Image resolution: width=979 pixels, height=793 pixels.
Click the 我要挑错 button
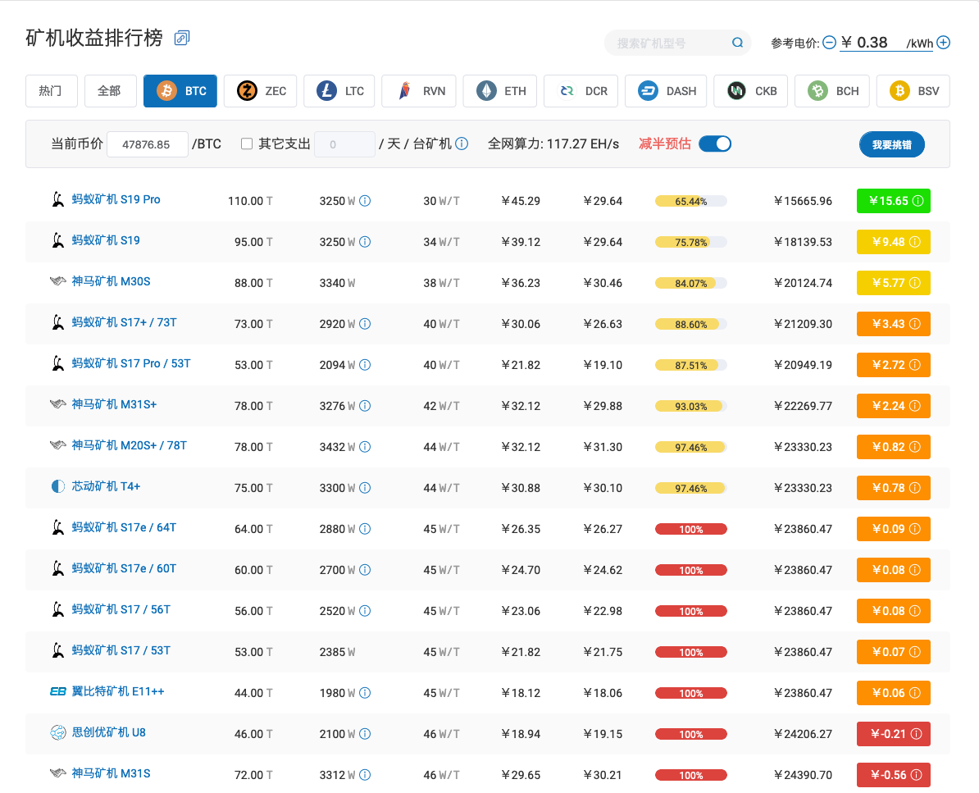point(892,144)
